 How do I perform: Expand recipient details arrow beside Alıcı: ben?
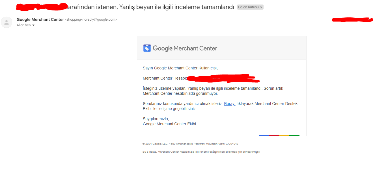click(33, 25)
